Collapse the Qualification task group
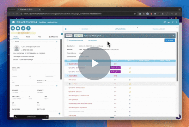Viewport: 189px width, 127px height. (68, 64)
